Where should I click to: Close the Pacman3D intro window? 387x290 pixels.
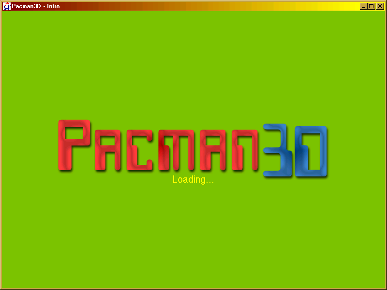(x=379, y=6)
